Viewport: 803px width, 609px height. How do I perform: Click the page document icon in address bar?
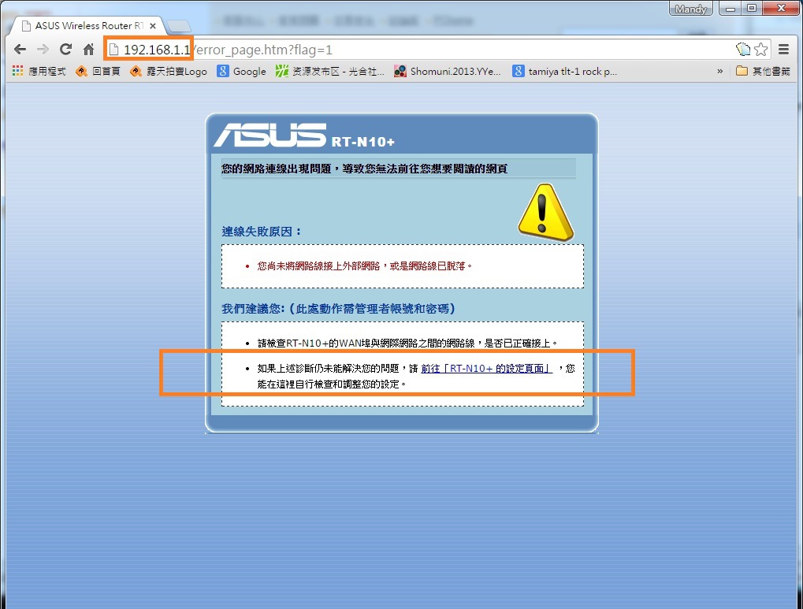[x=114, y=50]
